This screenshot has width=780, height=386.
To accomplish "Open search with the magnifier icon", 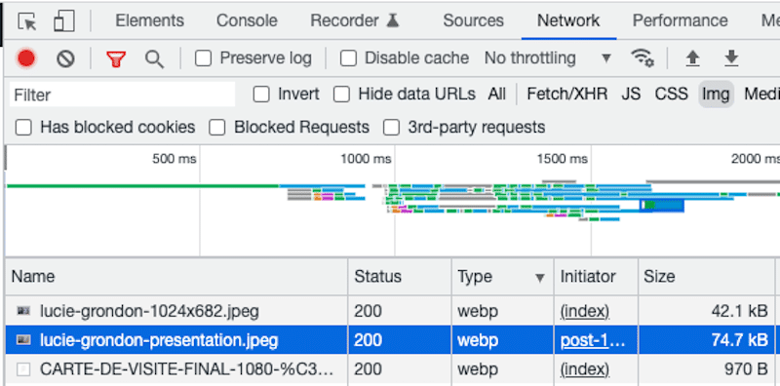I will (154, 59).
